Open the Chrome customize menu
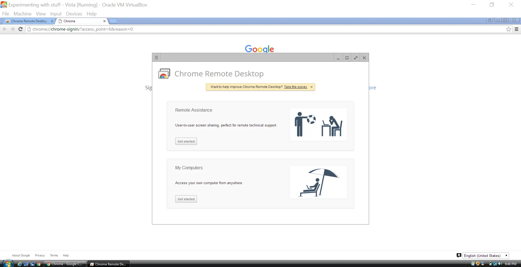This screenshot has height=267, width=521. tap(517, 29)
